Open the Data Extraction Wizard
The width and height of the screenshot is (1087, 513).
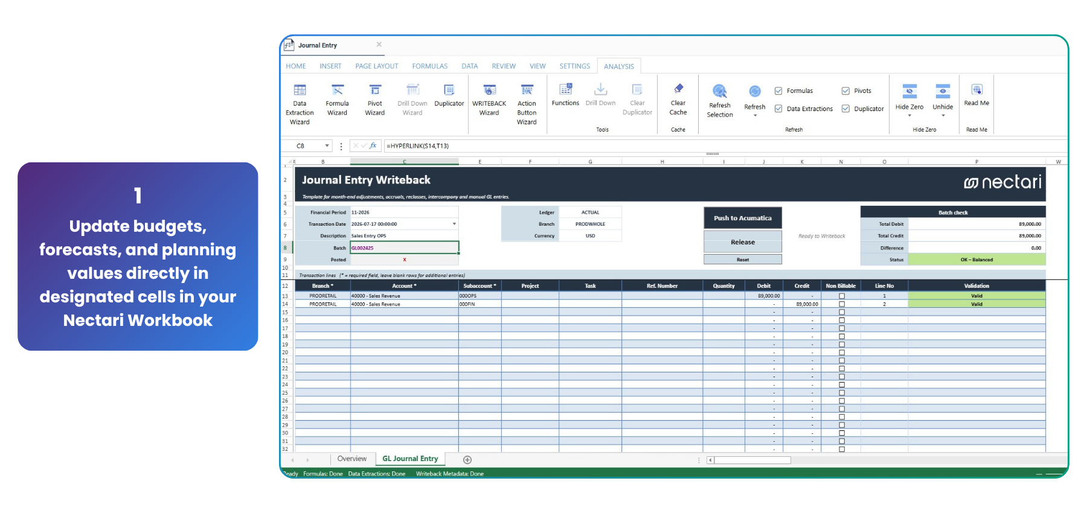click(x=300, y=104)
